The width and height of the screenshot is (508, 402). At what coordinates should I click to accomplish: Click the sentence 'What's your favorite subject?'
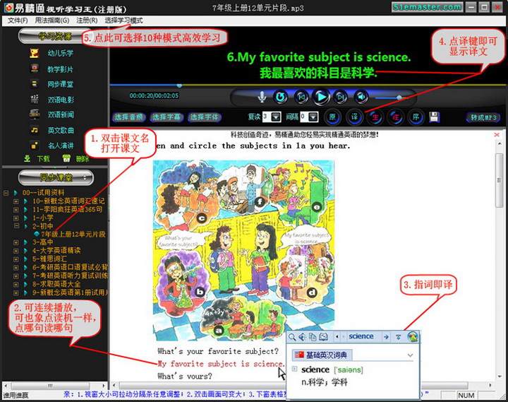[x=218, y=351]
